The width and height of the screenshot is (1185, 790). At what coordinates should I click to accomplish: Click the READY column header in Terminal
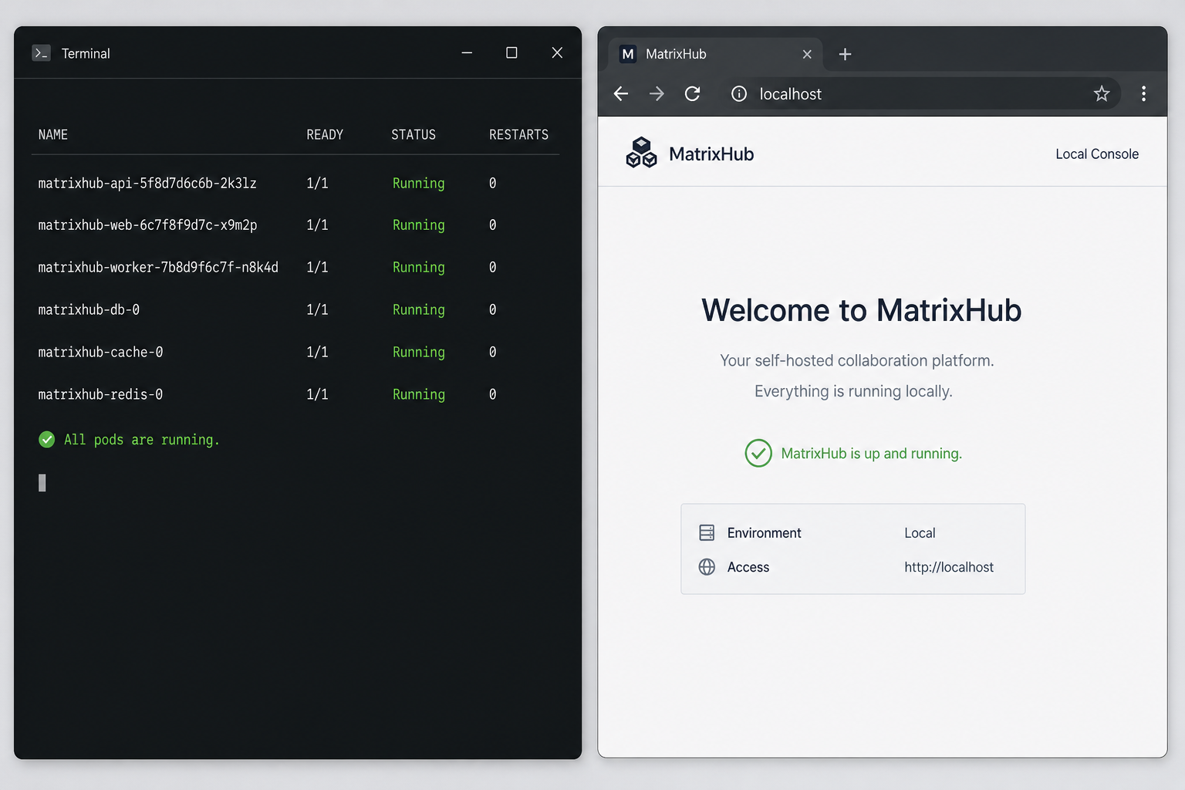[x=325, y=135]
